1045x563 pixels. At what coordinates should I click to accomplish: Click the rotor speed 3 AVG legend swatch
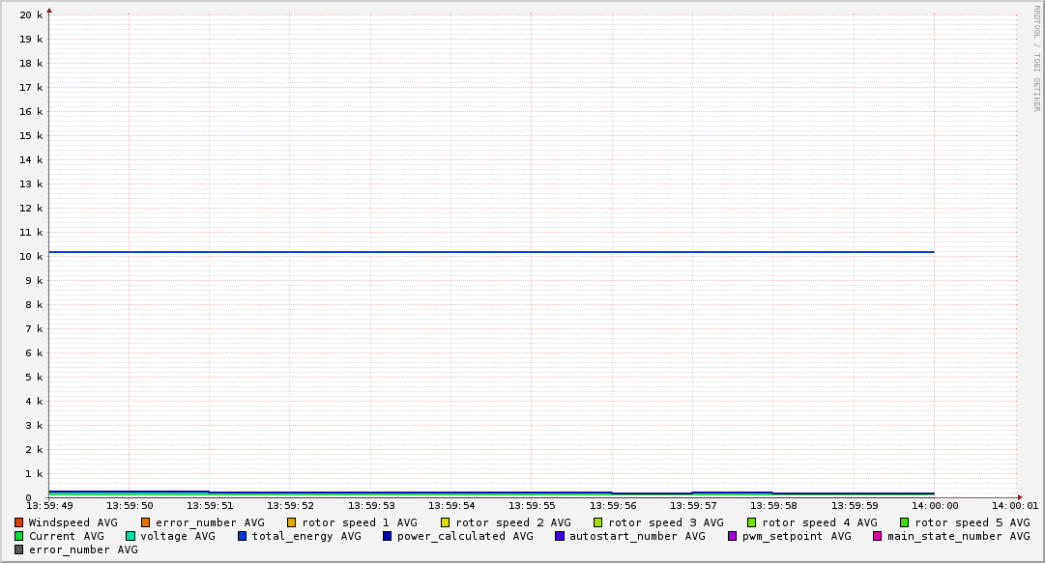[598, 522]
